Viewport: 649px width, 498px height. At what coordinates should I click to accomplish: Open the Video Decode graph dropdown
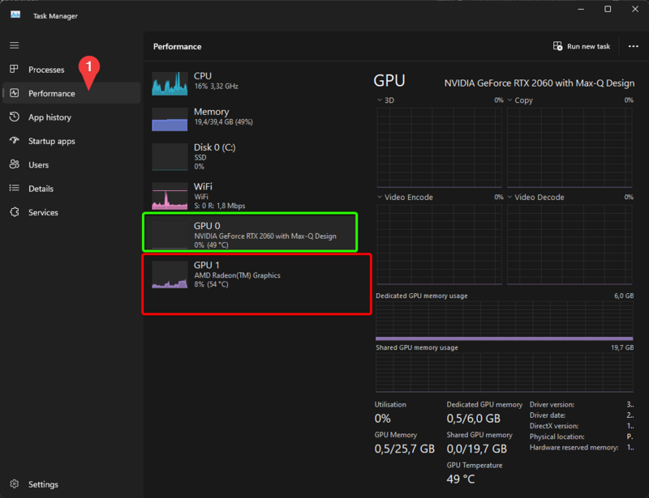click(x=510, y=198)
